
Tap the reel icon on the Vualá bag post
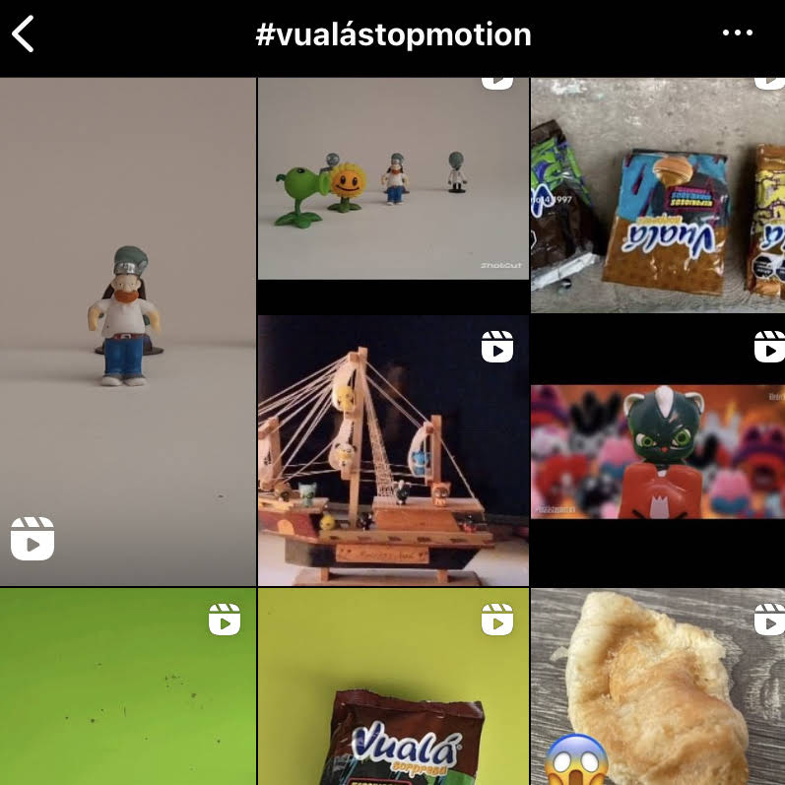tap(497, 620)
